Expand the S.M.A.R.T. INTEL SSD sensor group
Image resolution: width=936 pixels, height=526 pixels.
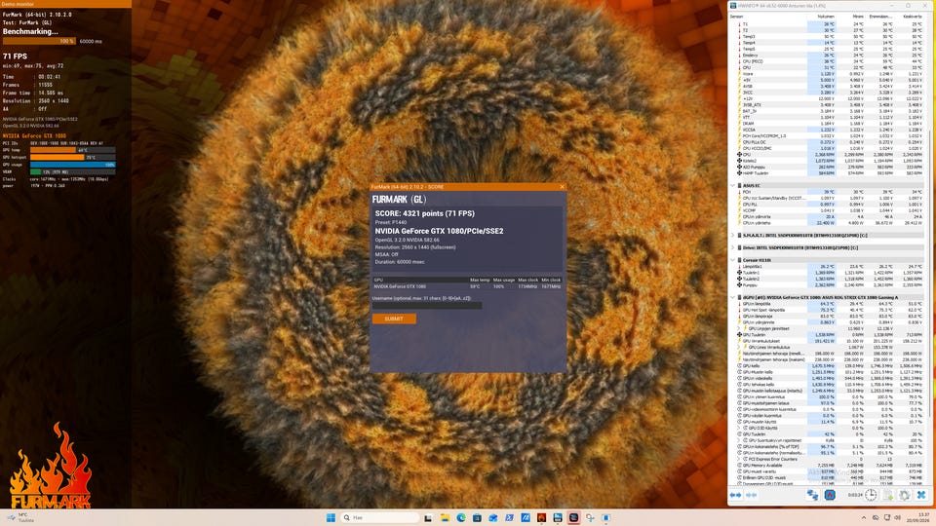click(x=732, y=235)
